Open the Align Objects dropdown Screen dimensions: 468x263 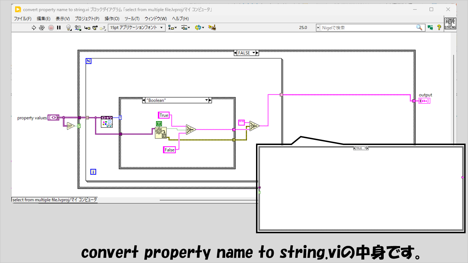172,28
